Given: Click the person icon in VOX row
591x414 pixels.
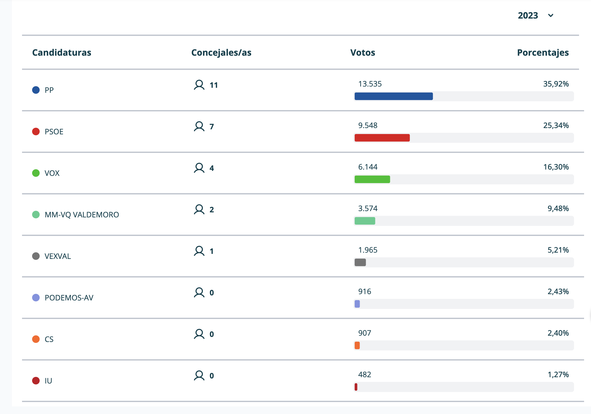Looking at the screenshot, I should [199, 168].
